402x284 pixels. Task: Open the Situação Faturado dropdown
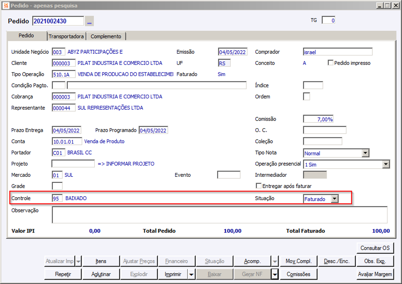click(335, 199)
